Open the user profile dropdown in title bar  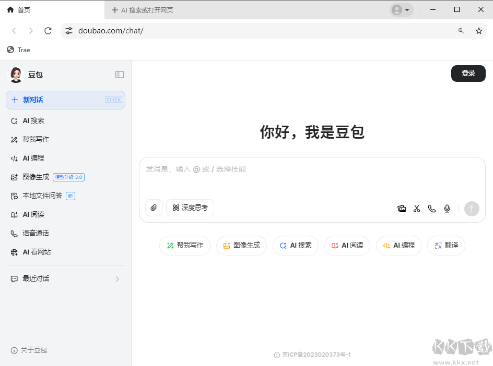(402, 10)
